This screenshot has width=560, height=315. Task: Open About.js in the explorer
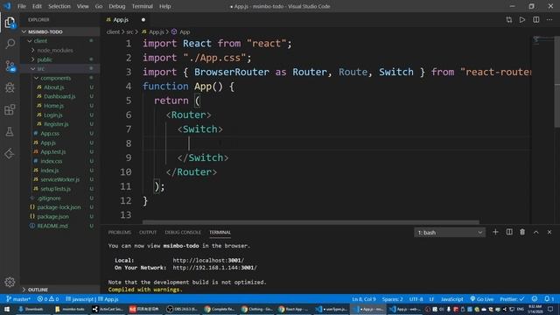[54, 87]
